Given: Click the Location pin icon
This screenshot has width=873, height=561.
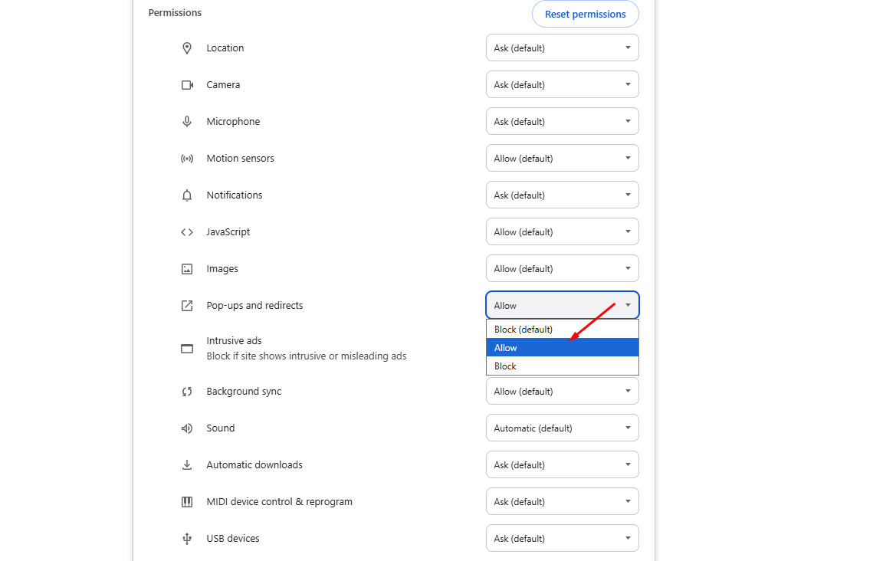Looking at the screenshot, I should pos(186,48).
